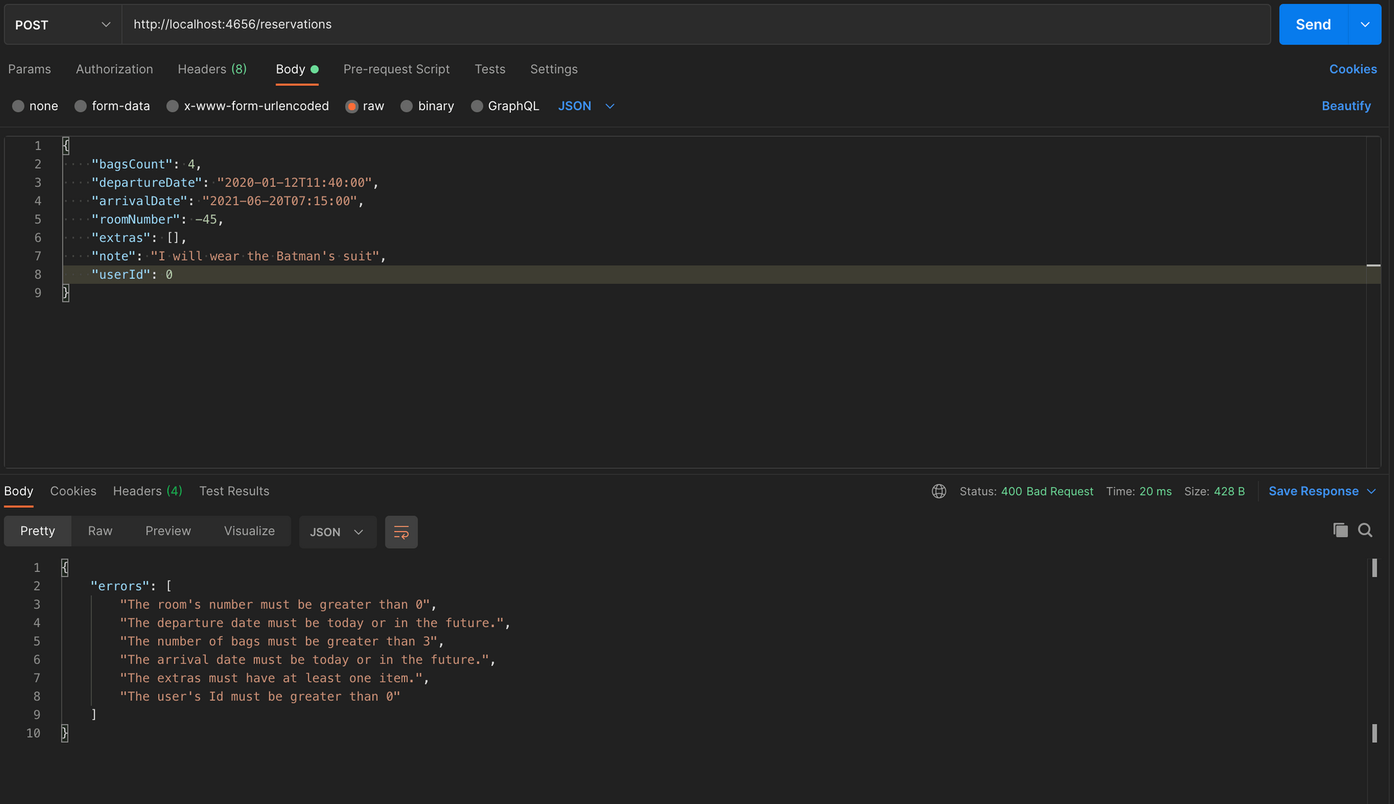Switch to the Preview response view
Image resolution: width=1394 pixels, height=804 pixels.
point(167,531)
